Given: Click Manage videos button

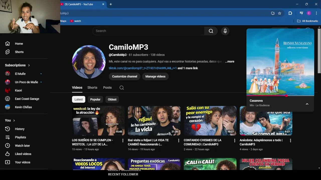Looking at the screenshot, I should click(x=155, y=76).
